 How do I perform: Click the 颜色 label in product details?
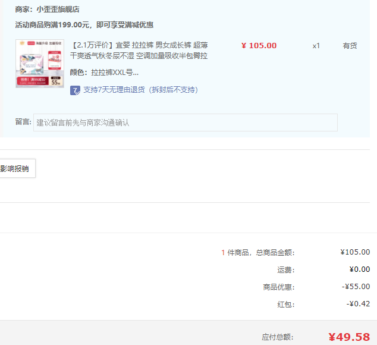pyautogui.click(x=78, y=73)
